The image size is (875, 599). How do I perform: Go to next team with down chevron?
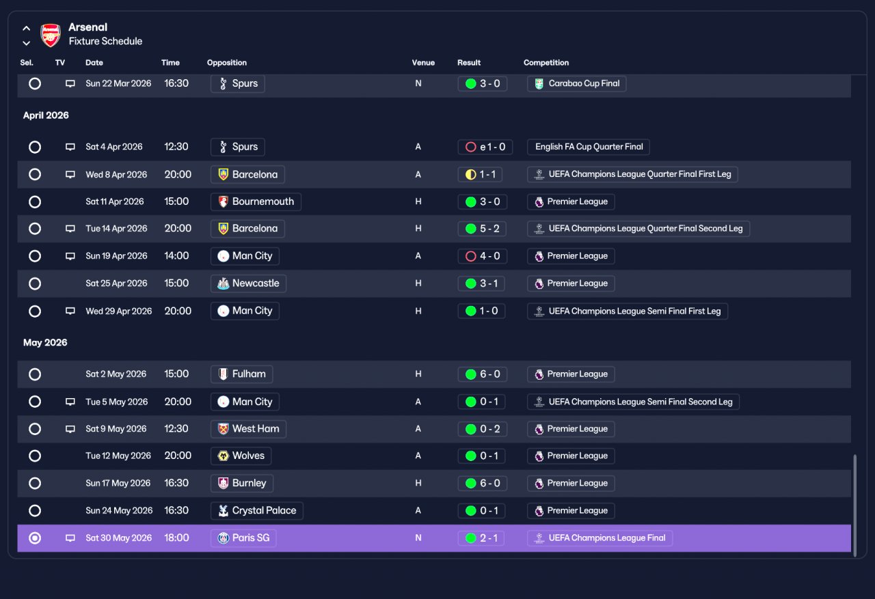26,43
